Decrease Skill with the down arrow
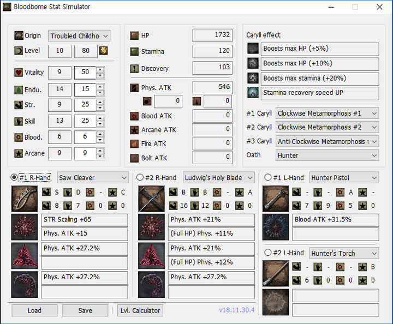The image size is (393, 324). [100, 124]
